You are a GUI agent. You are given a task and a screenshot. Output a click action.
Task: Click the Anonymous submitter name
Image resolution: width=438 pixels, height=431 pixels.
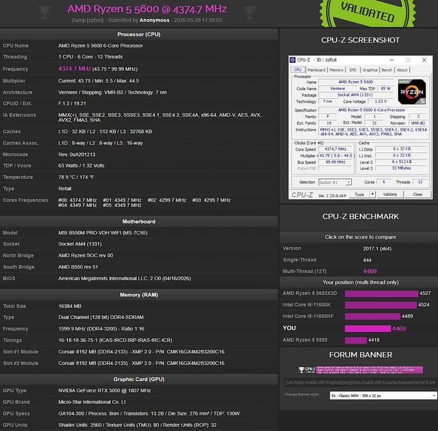[154, 20]
